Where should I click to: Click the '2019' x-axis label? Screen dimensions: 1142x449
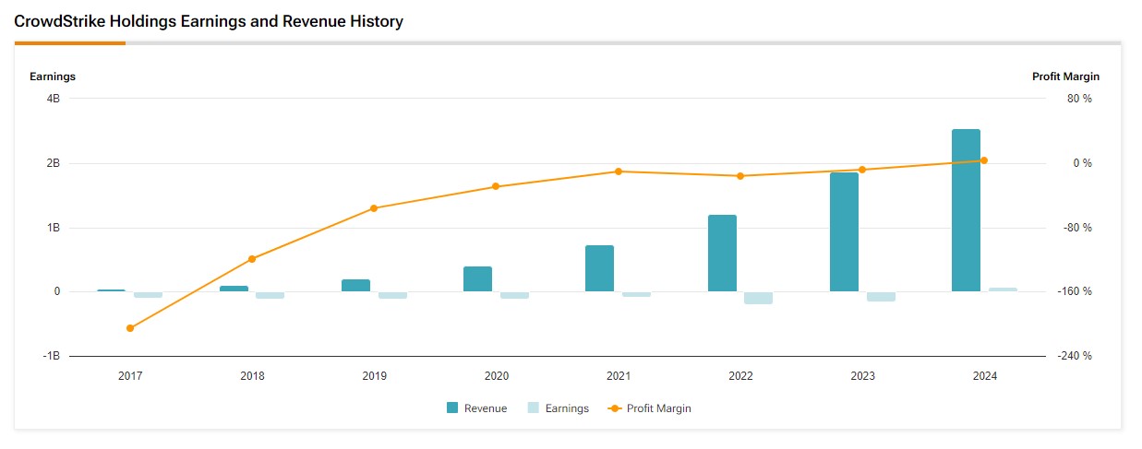tap(374, 376)
